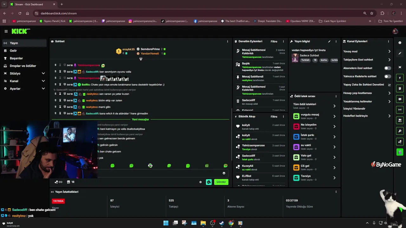
Task: Open Google Chrome from the taskbar
Action: click(231, 223)
